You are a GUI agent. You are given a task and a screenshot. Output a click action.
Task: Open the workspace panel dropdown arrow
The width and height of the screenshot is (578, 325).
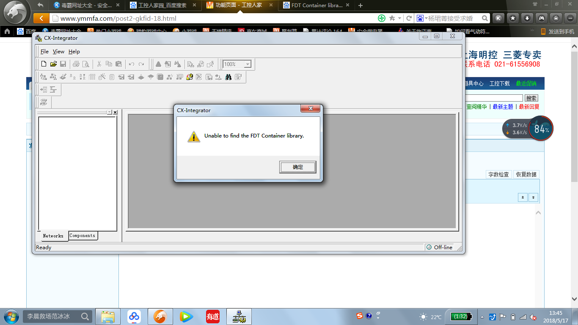click(110, 112)
